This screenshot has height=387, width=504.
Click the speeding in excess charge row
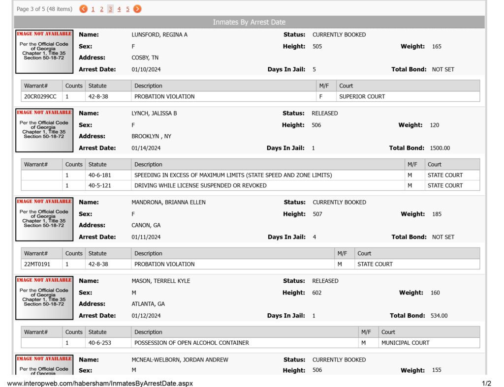251,175
